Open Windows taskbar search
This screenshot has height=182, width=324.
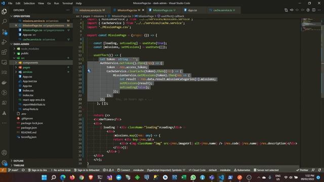pos(54,177)
